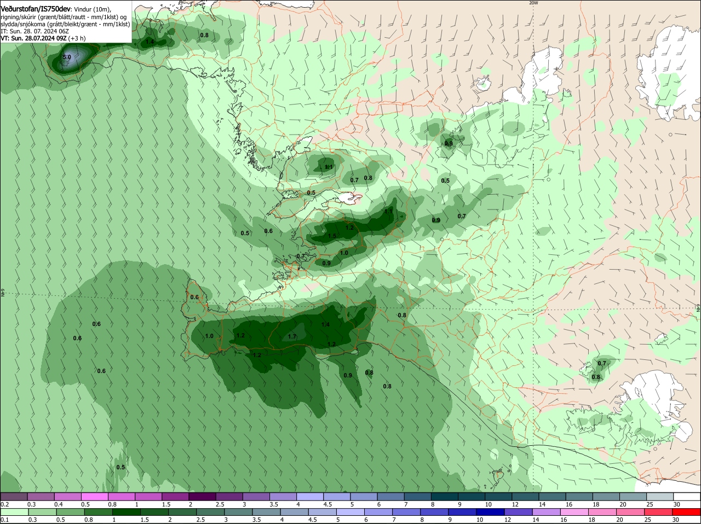The width and height of the screenshot is (701, 524).
Task: Click the 1.7 precipitation value on the map
Action: (292, 336)
